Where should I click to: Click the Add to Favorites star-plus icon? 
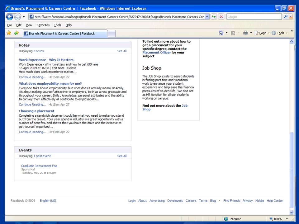click(17, 33)
